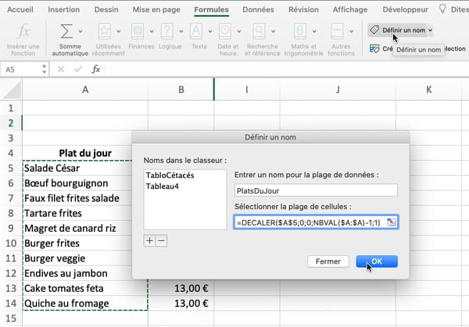The width and height of the screenshot is (469, 327).
Task: Select row 15 header
Action: (11, 318)
